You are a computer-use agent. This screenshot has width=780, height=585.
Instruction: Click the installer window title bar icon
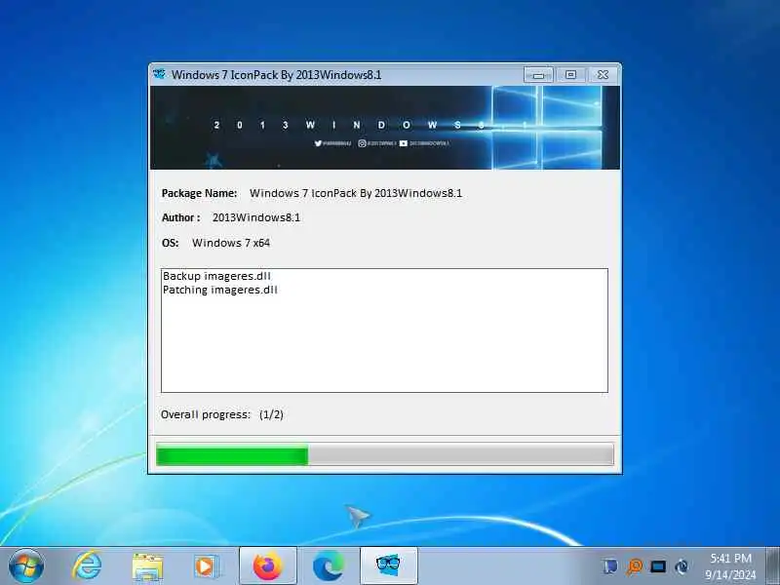[x=160, y=75]
